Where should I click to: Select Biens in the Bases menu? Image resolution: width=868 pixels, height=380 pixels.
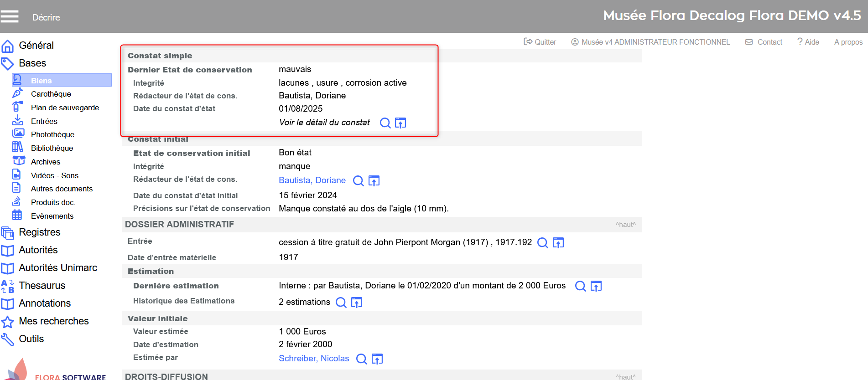[41, 81]
